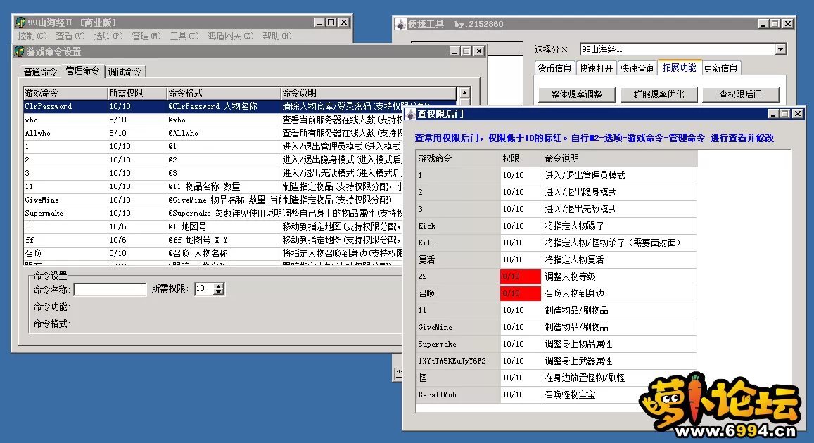Viewport: 814px width, 443px height.
Task: Switch to the 快速打开 tab
Action: point(596,68)
